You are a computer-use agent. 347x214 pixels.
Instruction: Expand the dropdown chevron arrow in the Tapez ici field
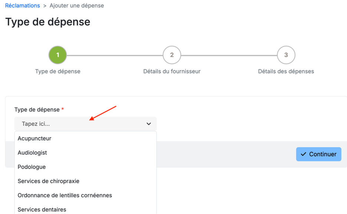pos(149,124)
